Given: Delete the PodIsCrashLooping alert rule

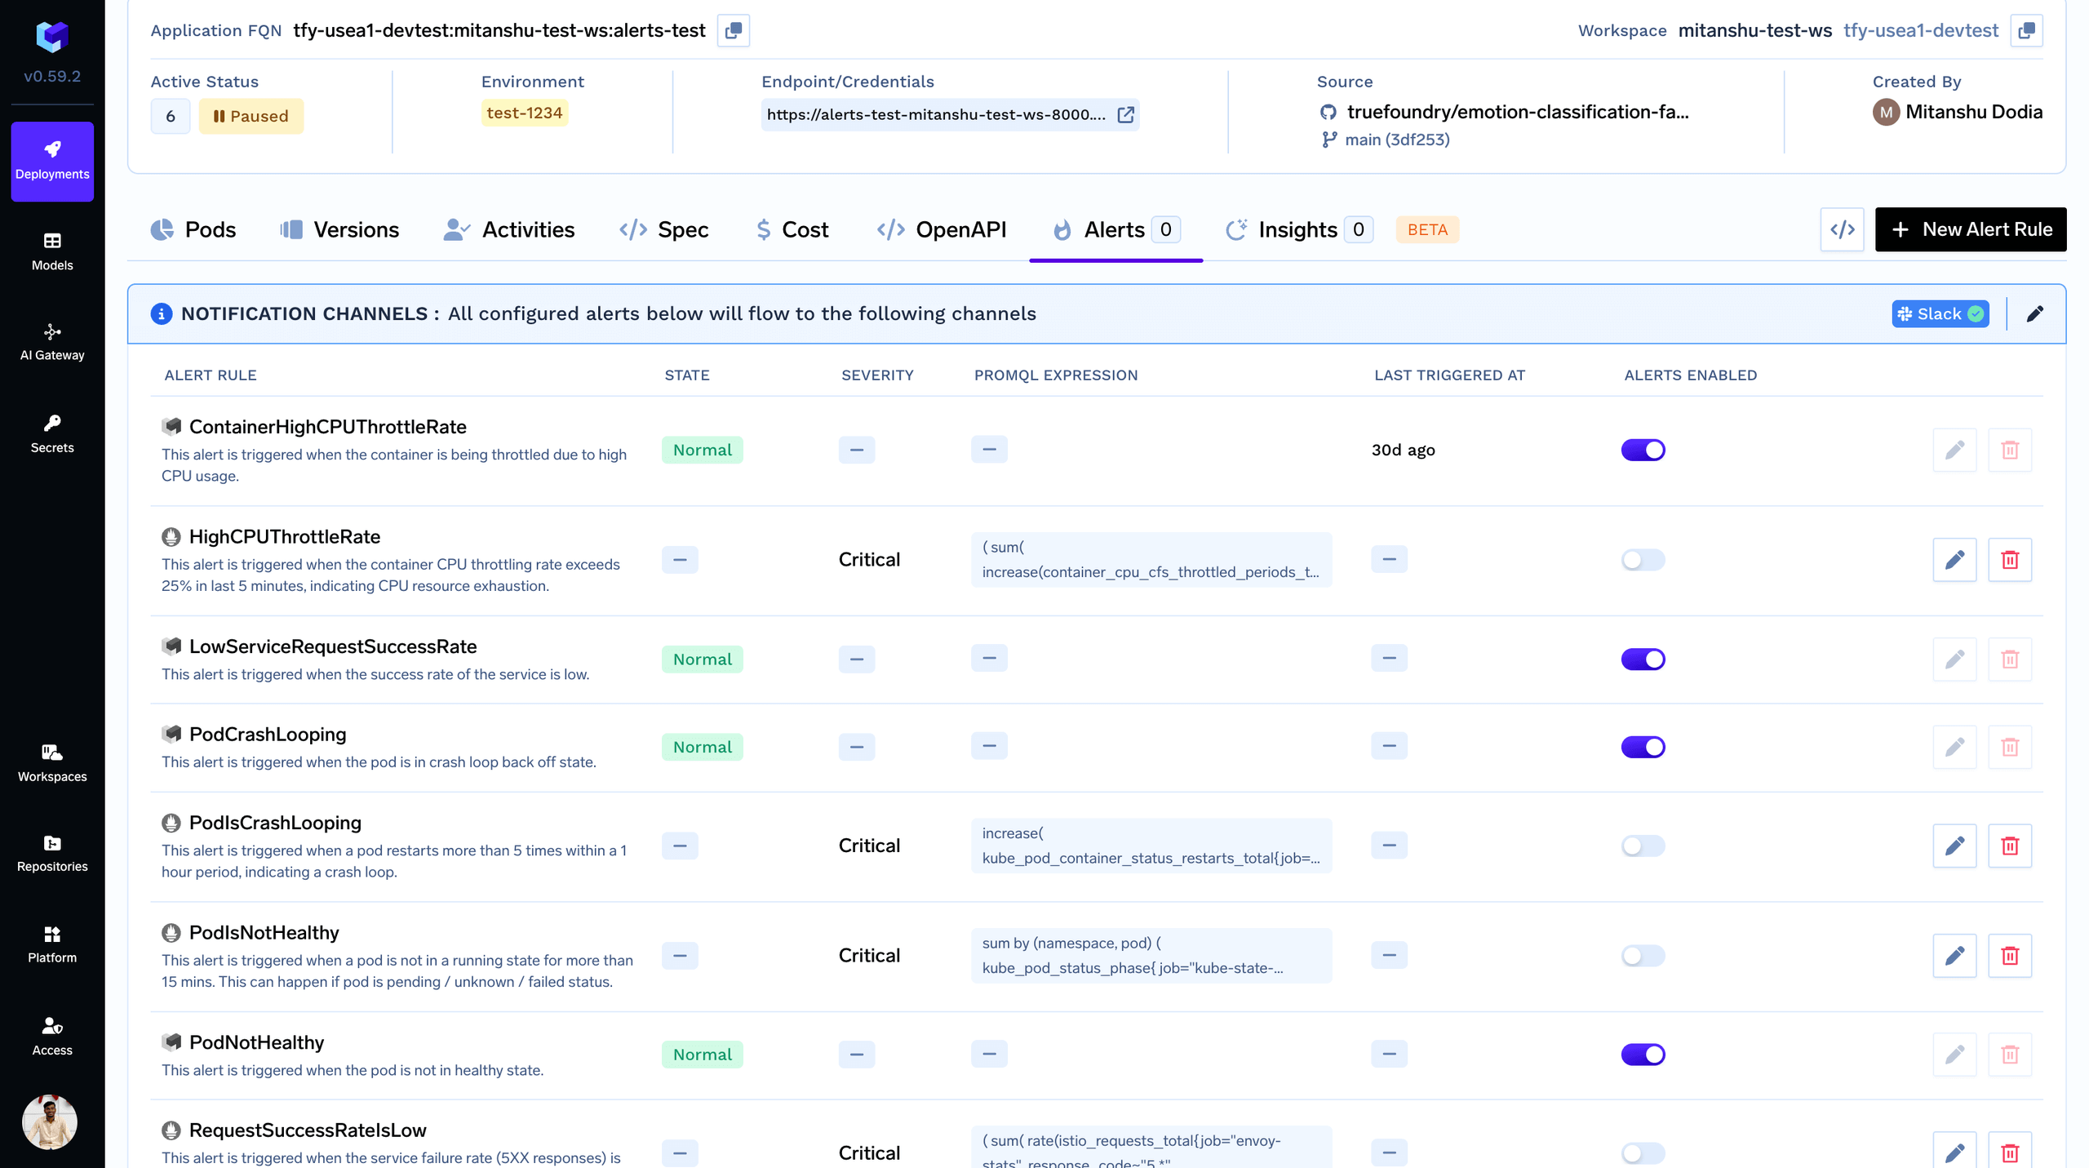Looking at the screenshot, I should [x=2009, y=846].
